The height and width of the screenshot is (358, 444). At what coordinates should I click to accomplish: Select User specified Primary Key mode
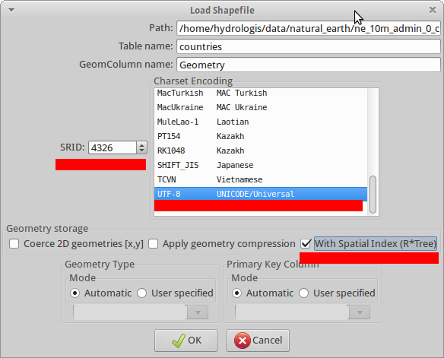click(x=303, y=293)
